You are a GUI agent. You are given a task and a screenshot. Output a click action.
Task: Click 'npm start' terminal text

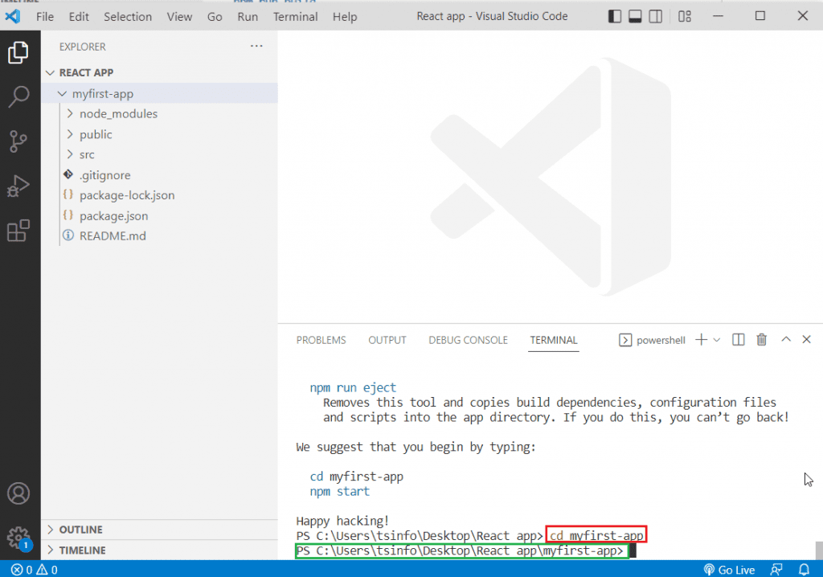pos(340,492)
